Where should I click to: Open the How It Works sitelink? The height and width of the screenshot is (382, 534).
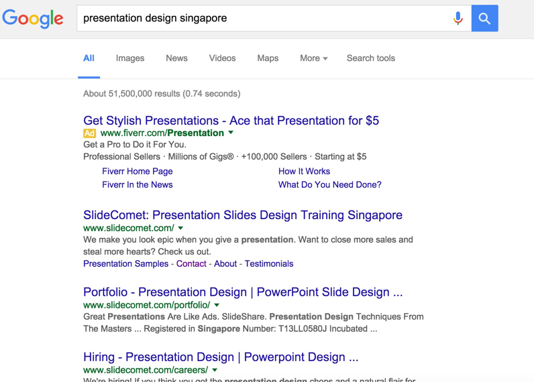tap(304, 171)
